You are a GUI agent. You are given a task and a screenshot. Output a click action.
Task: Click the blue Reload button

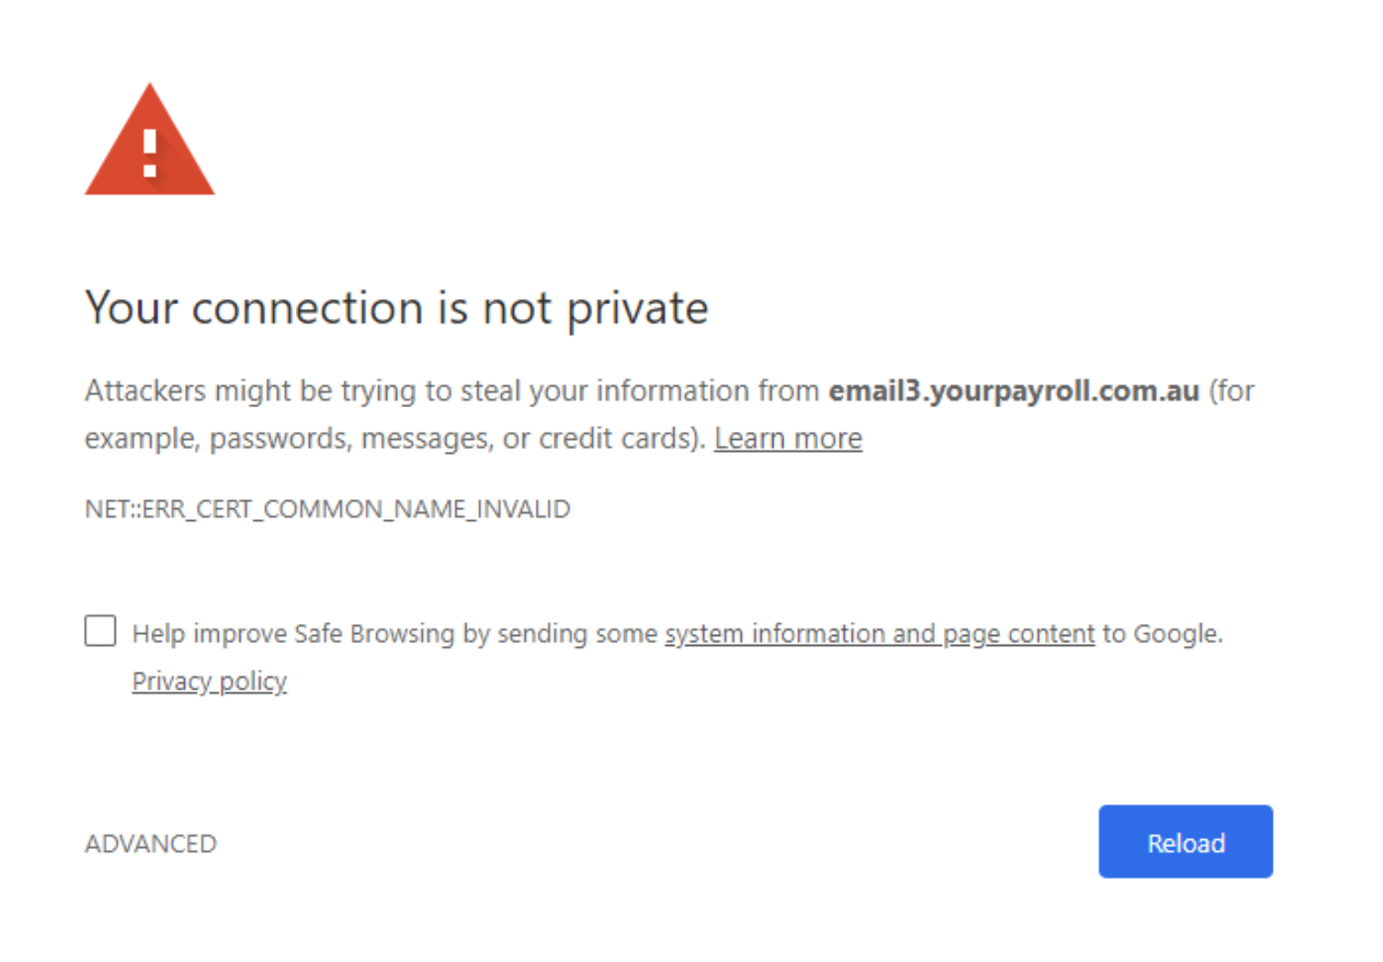point(1185,842)
